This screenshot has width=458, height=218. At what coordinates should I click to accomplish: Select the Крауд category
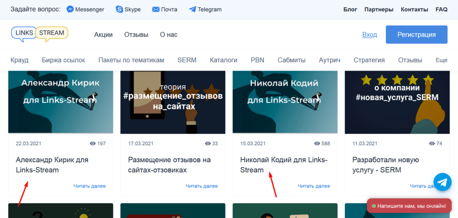[x=20, y=60]
